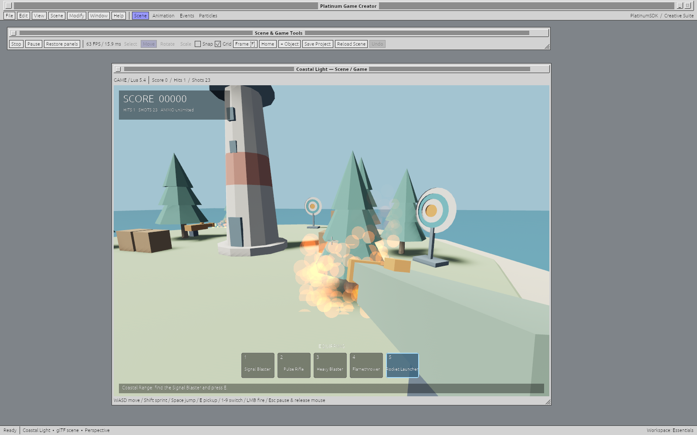
Task: Click the Workspace: Essentials status text
Action: pyautogui.click(x=670, y=430)
